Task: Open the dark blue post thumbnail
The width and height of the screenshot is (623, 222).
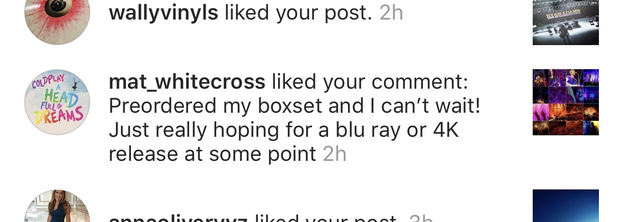Action: 566,206
